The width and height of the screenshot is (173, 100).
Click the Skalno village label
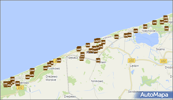tap(160, 49)
